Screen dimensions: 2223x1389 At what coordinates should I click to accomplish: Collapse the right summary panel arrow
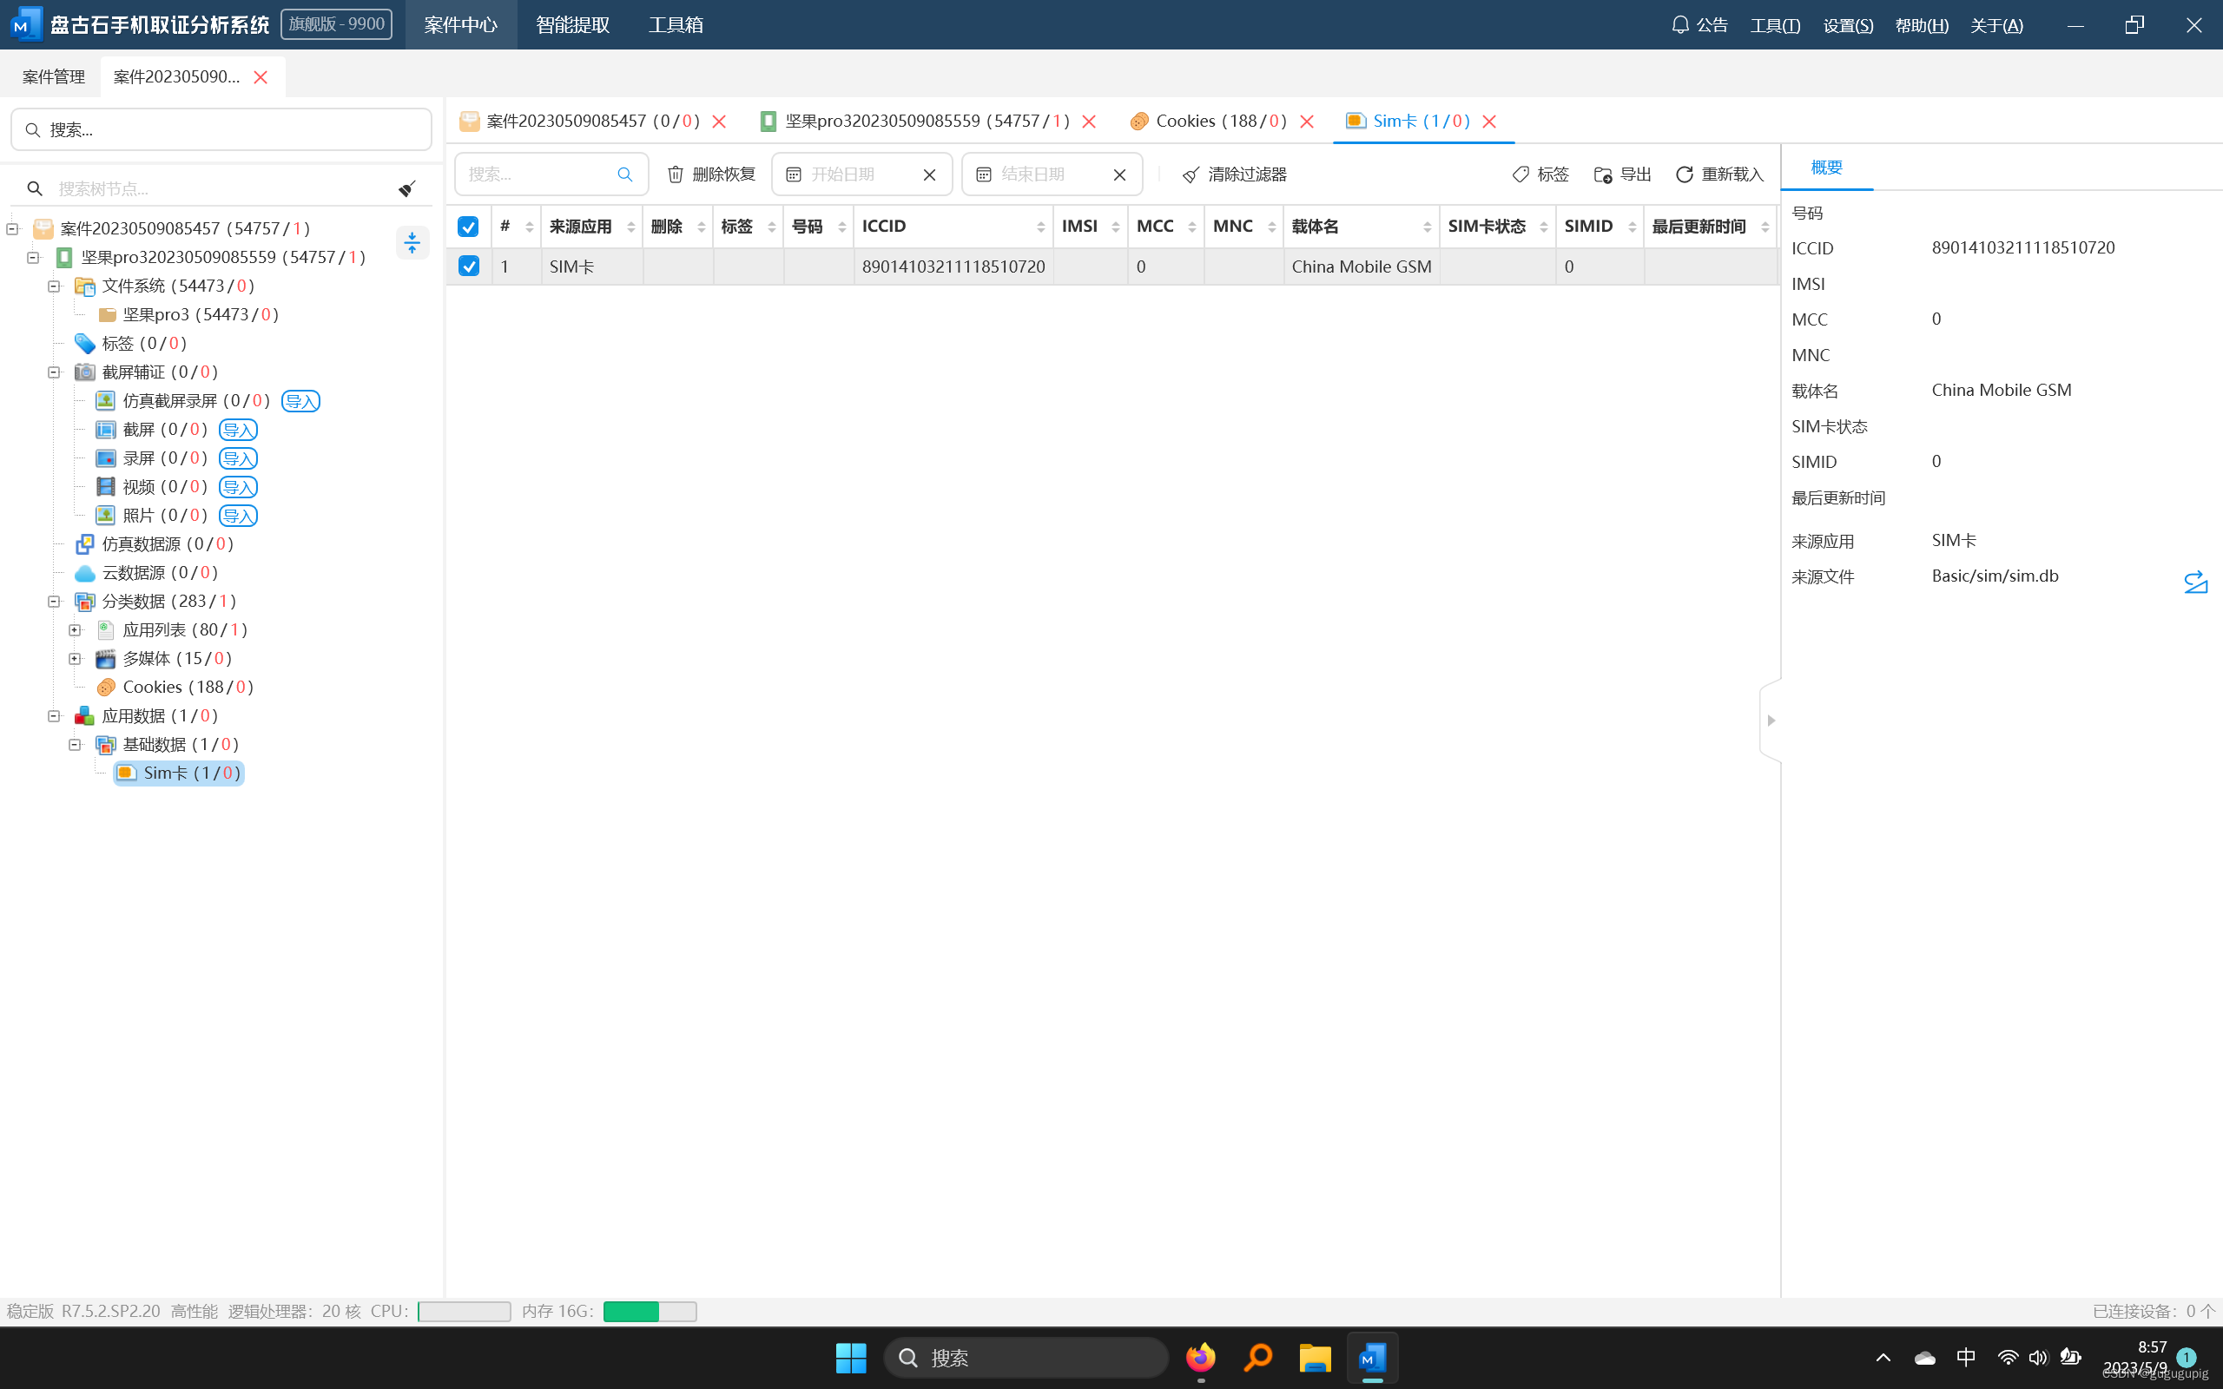(x=1771, y=721)
